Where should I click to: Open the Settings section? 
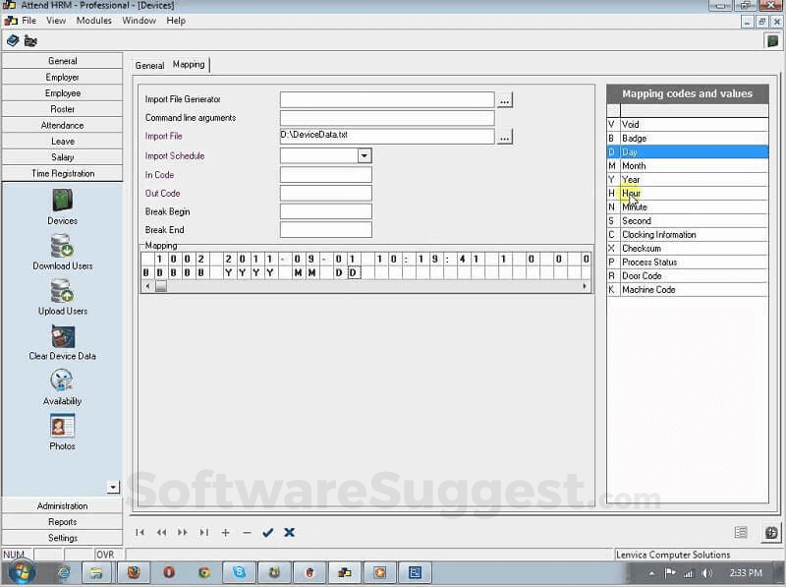click(x=62, y=538)
